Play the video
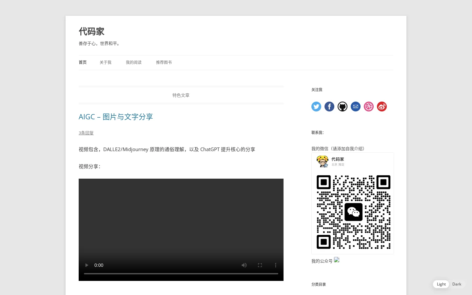472x295 pixels. point(87,265)
